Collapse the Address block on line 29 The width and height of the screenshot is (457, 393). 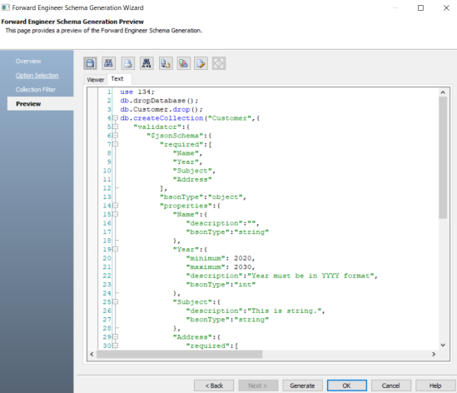tap(116, 336)
